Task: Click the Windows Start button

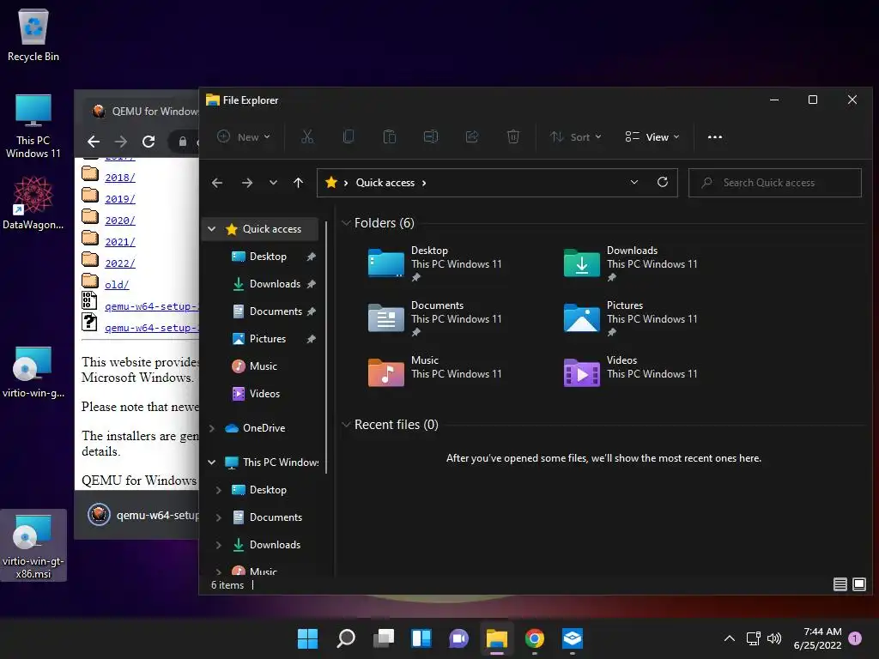Action: (x=307, y=638)
